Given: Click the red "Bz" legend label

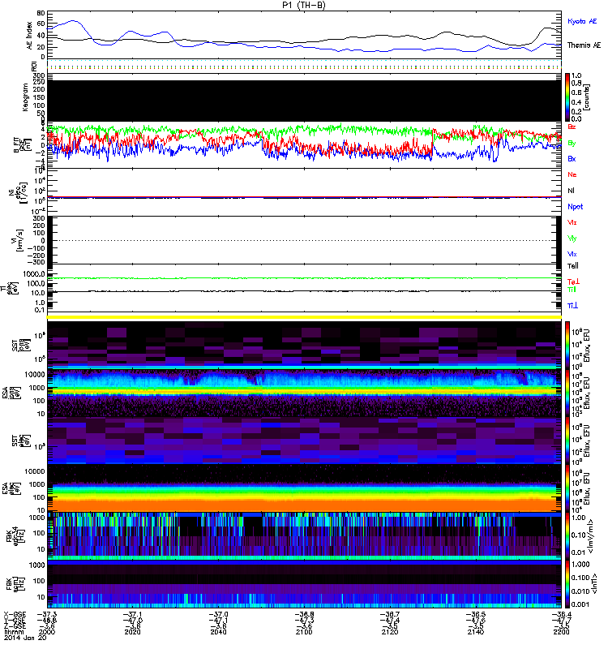Looking at the screenshot, I should coord(572,127).
